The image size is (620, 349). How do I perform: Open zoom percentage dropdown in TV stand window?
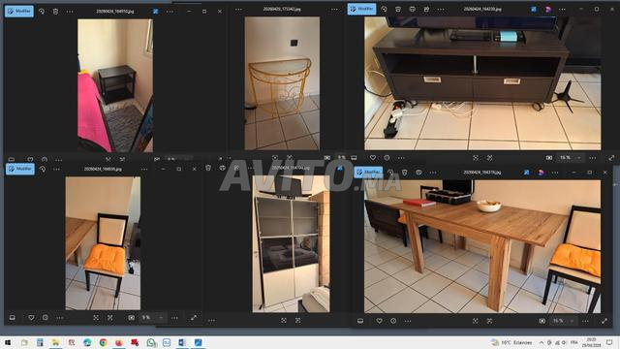click(x=579, y=158)
